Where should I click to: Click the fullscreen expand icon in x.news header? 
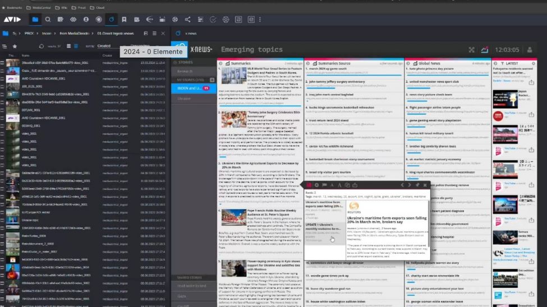click(472, 50)
